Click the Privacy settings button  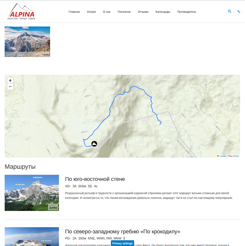[122, 243]
